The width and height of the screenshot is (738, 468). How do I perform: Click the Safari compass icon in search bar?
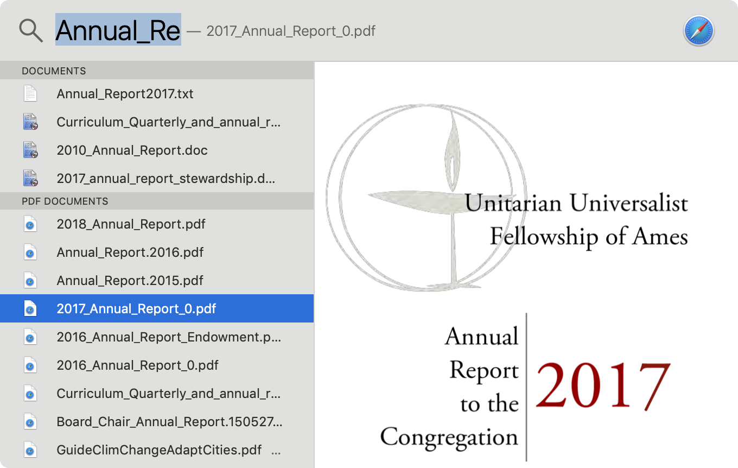pos(699,30)
